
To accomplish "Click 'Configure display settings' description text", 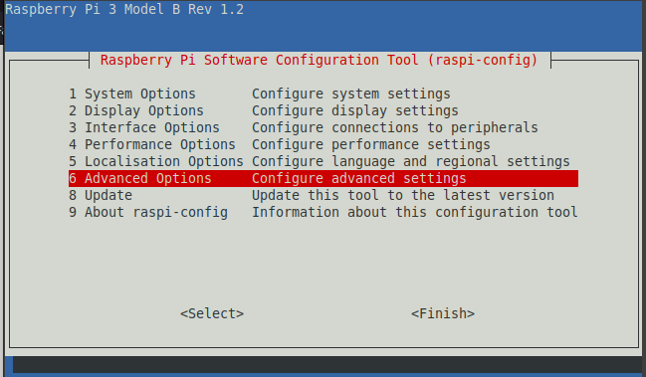I will pos(355,110).
